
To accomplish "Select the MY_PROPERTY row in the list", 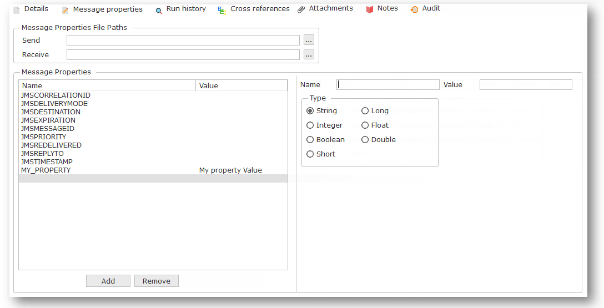I will (46, 170).
